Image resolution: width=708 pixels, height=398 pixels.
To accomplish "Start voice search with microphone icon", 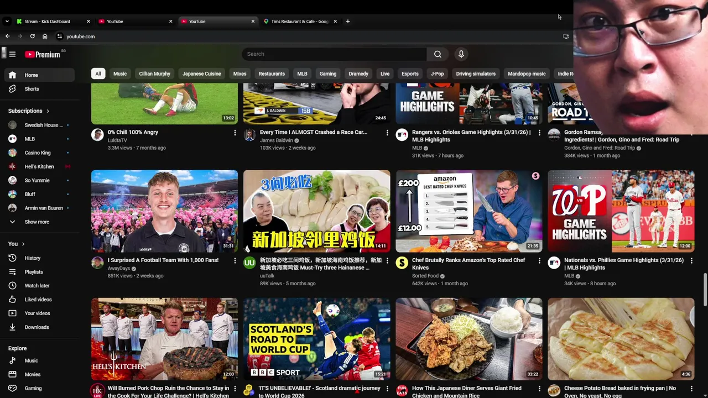I will click(461, 54).
